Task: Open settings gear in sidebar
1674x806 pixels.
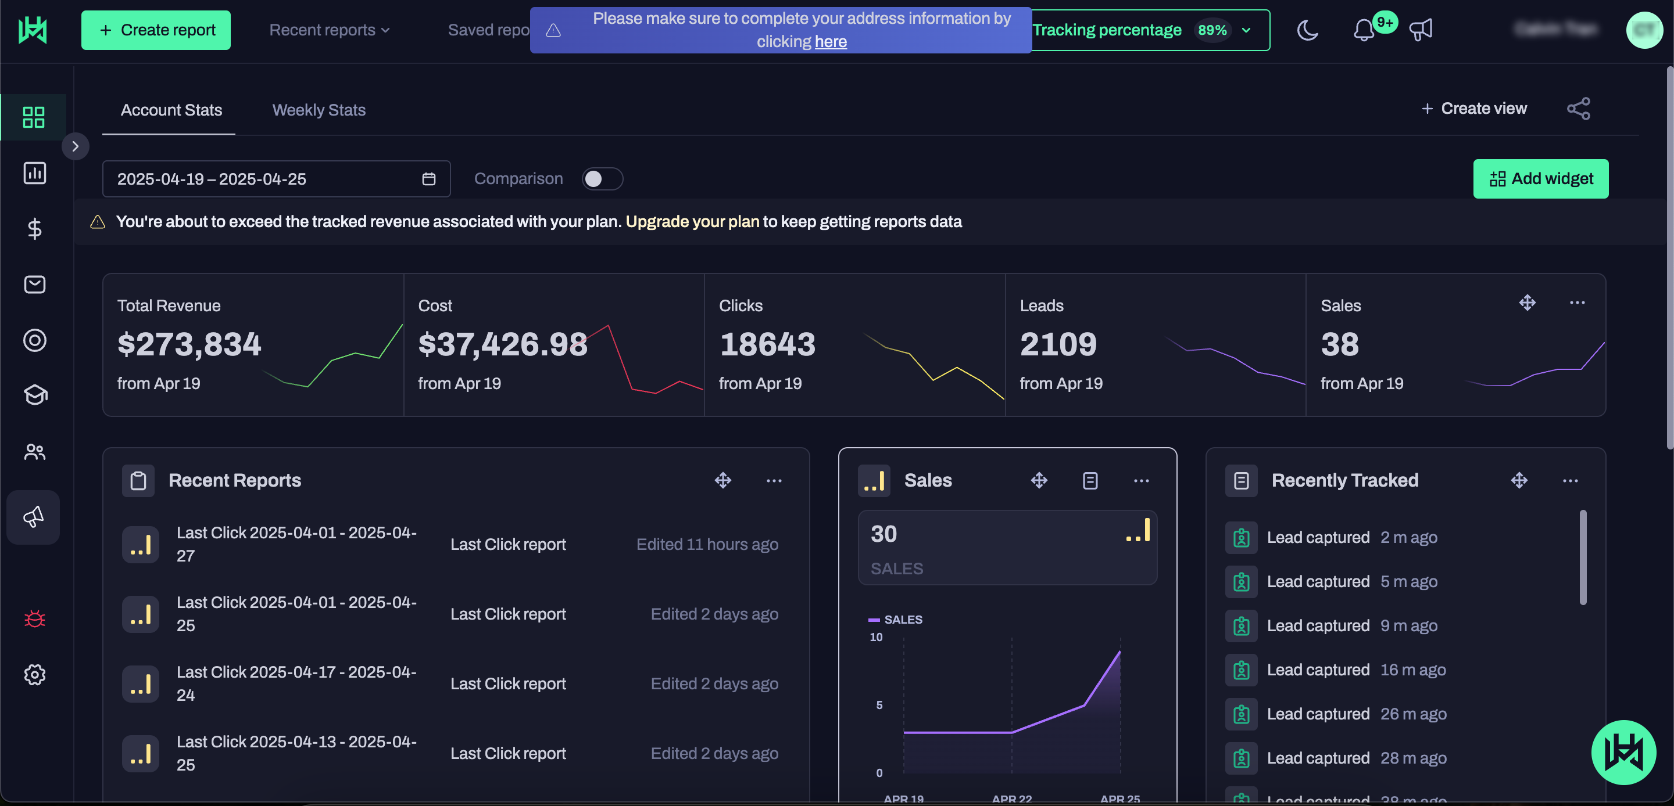Action: pos(34,674)
